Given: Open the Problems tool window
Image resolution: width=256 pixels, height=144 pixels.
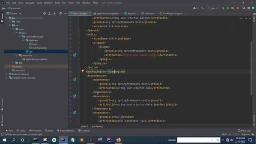Looking at the screenshot, I should tap(35, 130).
